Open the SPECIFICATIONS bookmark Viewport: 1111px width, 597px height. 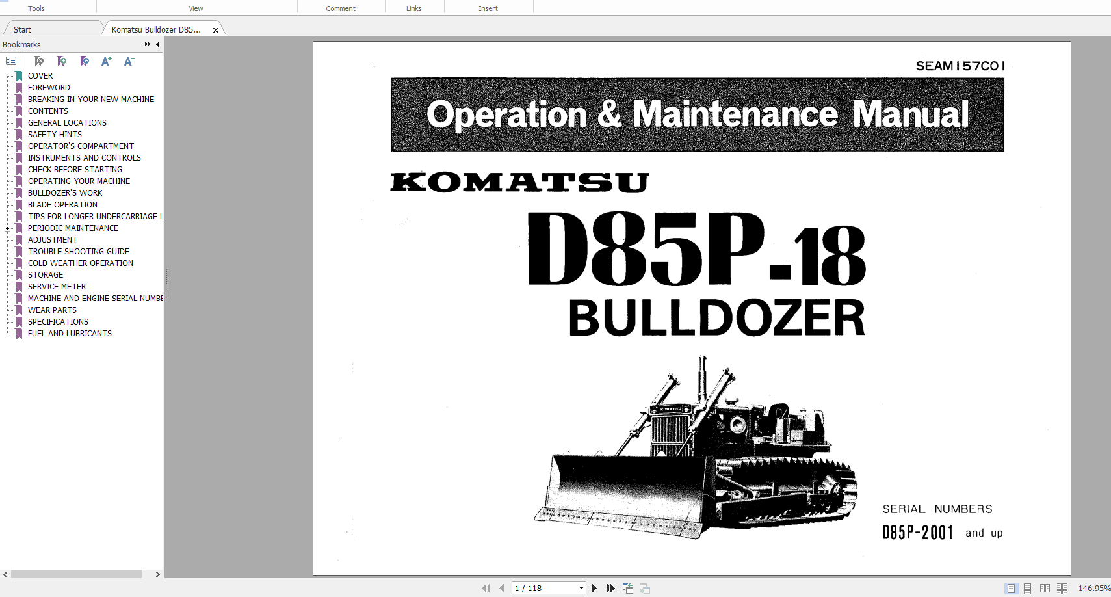(58, 321)
